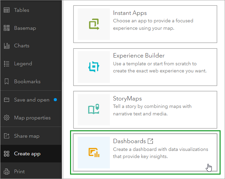Viewport: 225px width, 179px height.
Task: Click the StoryMaps title
Action: (128, 98)
